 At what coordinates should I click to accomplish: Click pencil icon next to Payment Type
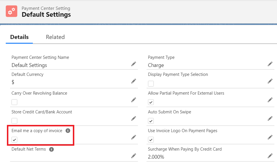pos(270,64)
